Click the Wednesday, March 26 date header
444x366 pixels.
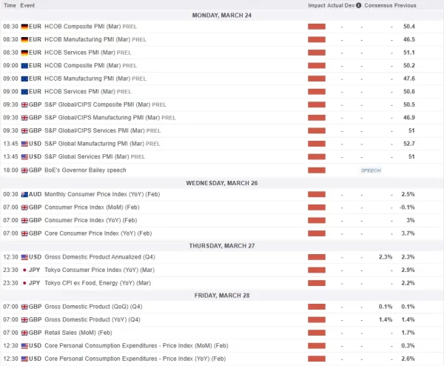pos(222,182)
